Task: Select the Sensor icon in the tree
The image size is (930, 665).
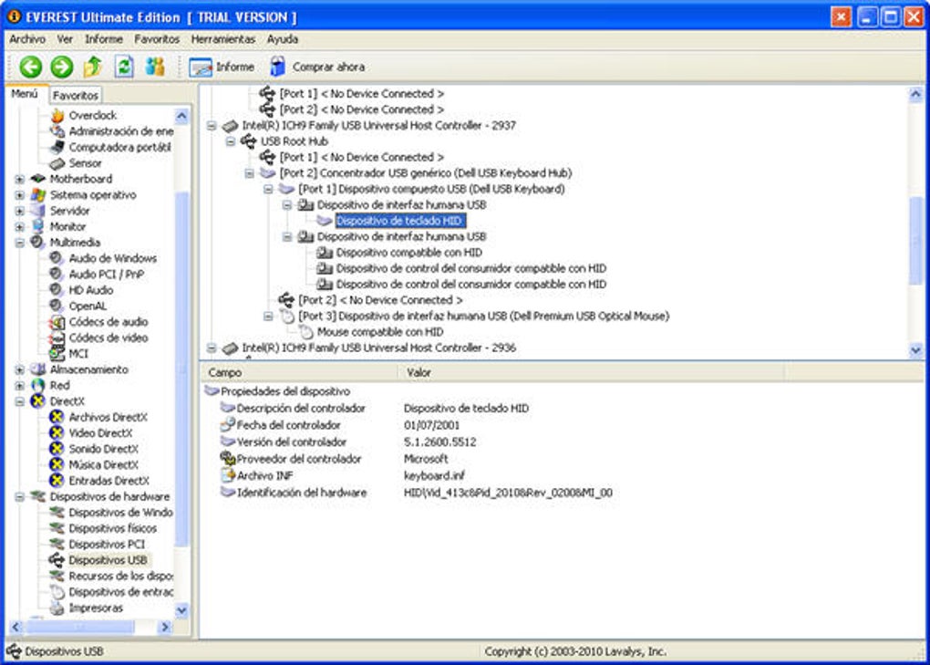Action: coord(57,163)
